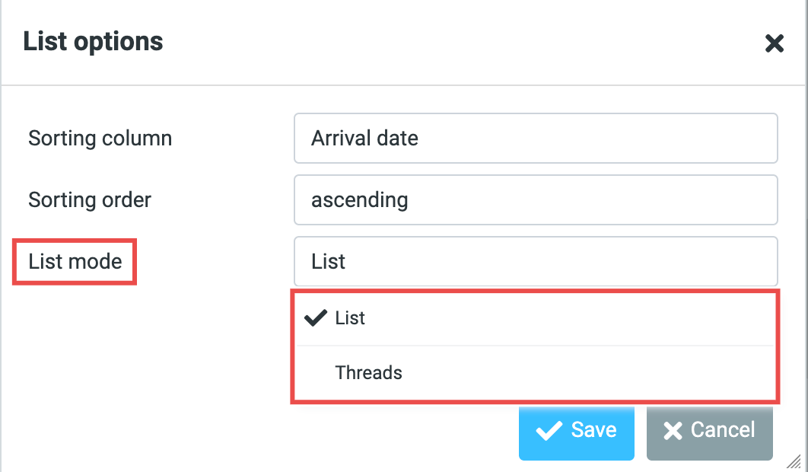Click the 'Arrival date' value text

(364, 139)
